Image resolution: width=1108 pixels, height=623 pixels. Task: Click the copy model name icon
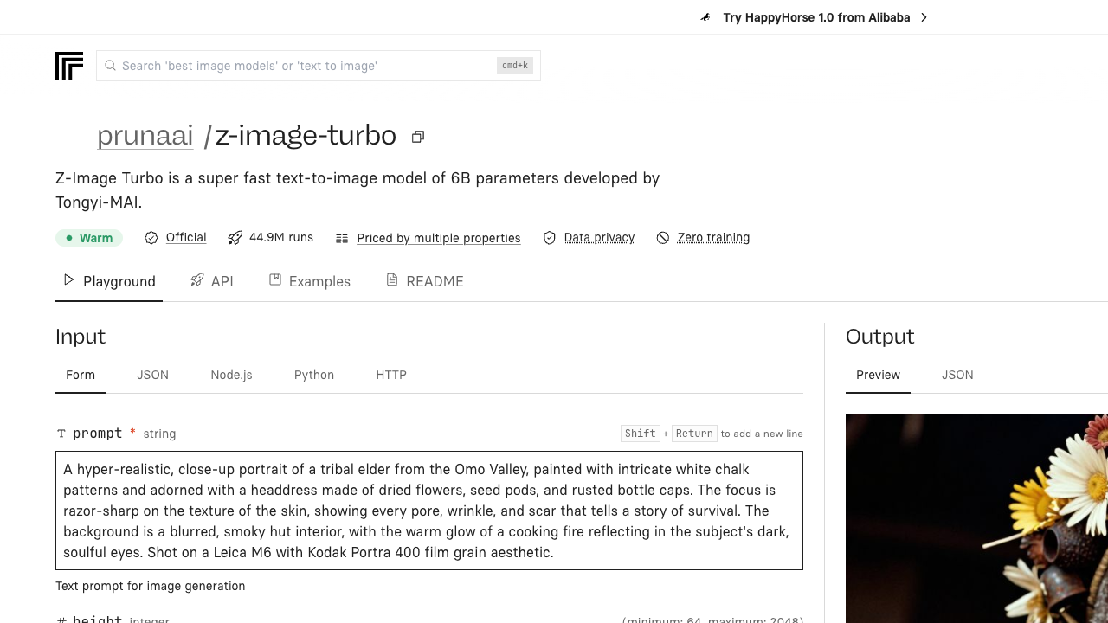pos(418,137)
